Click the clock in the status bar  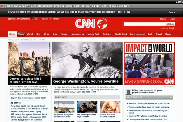pyautogui.click(x=179, y=2)
